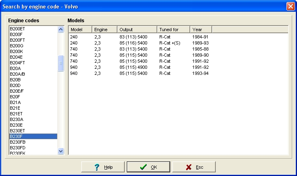Select the 740 model row for 1985-88

click(140, 49)
